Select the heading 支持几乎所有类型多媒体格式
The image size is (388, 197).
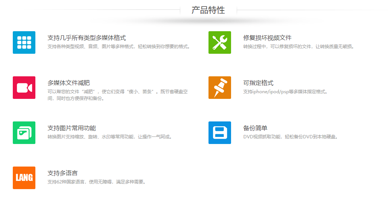(x=87, y=38)
